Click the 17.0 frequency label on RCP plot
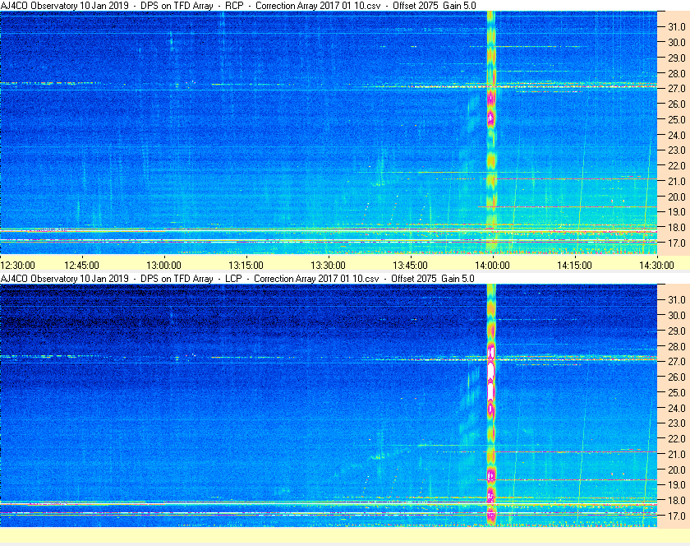 click(x=677, y=243)
